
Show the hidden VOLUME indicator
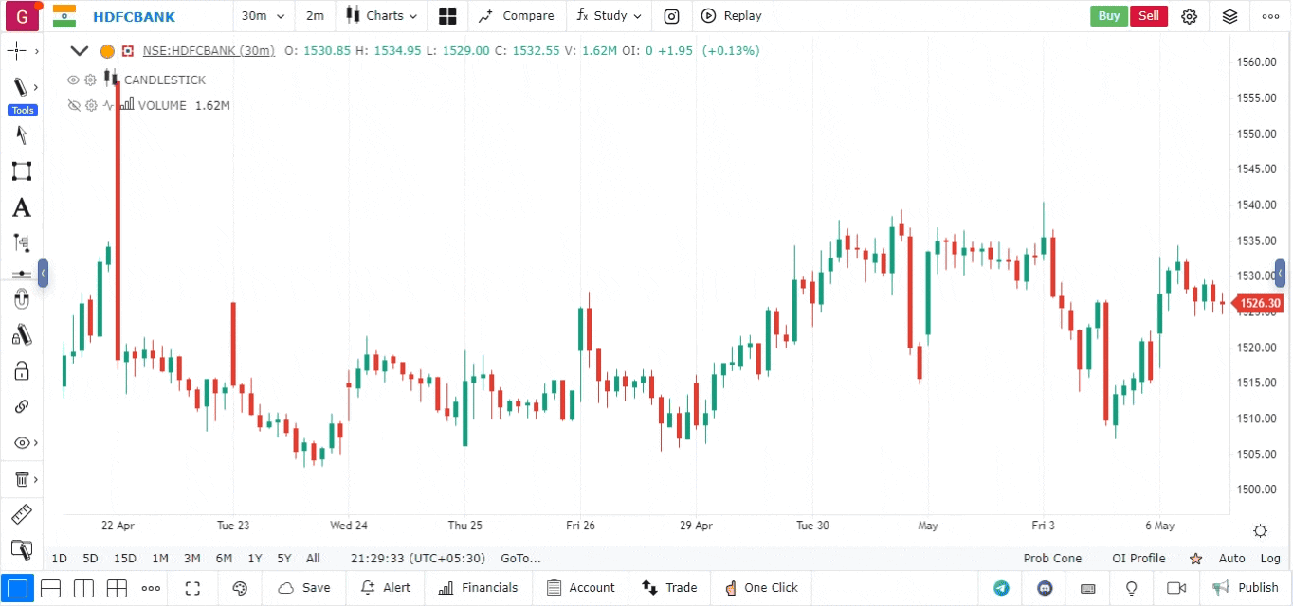tap(73, 105)
